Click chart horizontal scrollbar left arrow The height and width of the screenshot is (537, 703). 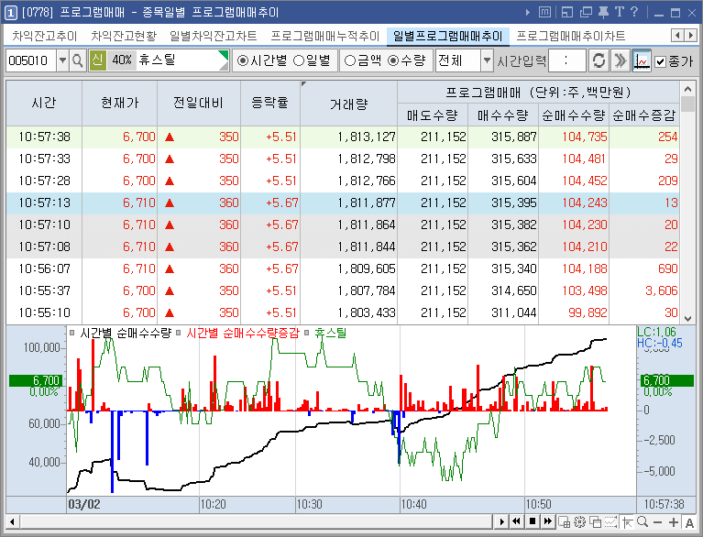[x=12, y=521]
